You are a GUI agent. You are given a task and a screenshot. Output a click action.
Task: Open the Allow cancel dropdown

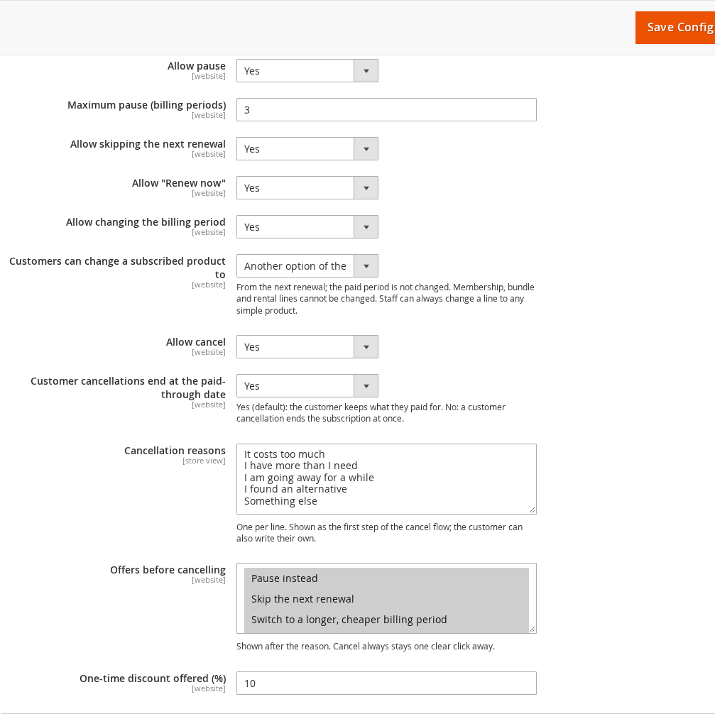pos(307,347)
